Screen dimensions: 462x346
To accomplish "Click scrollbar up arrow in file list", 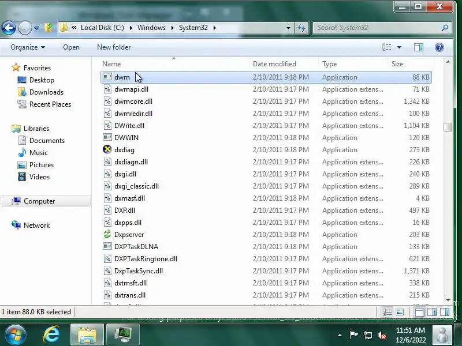I will tap(448, 62).
